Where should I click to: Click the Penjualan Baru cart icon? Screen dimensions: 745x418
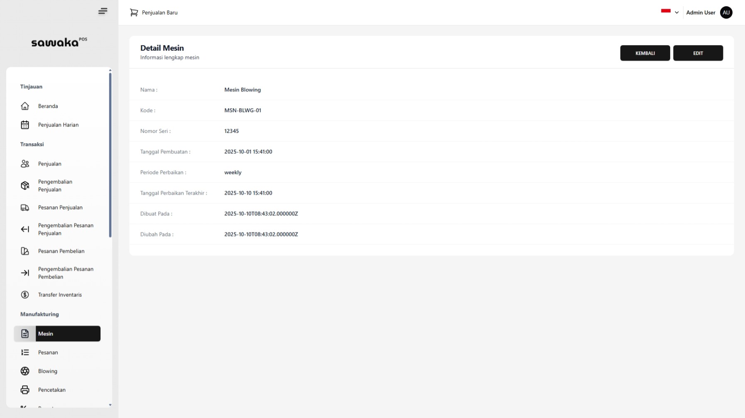pyautogui.click(x=134, y=12)
